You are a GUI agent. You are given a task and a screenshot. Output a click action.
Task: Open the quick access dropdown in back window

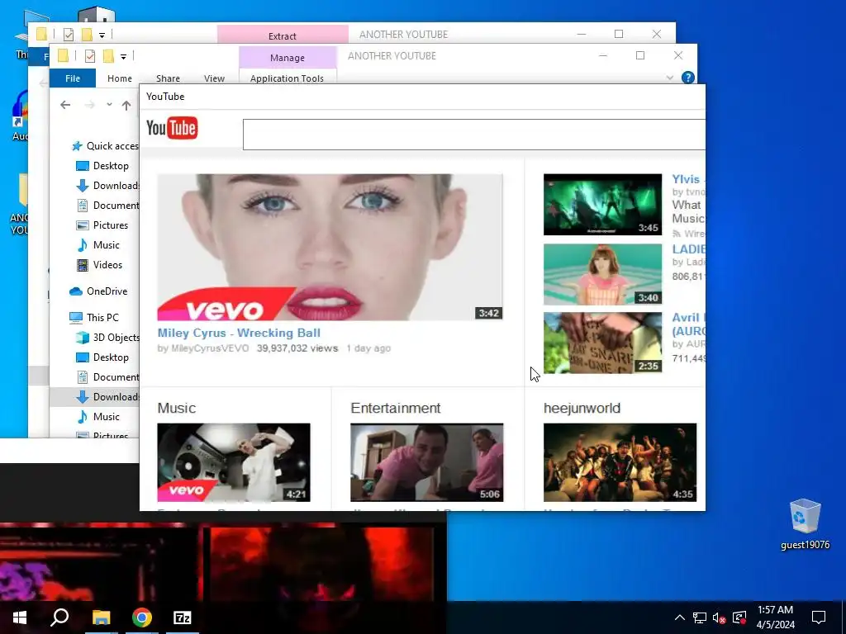pyautogui.click(x=102, y=35)
